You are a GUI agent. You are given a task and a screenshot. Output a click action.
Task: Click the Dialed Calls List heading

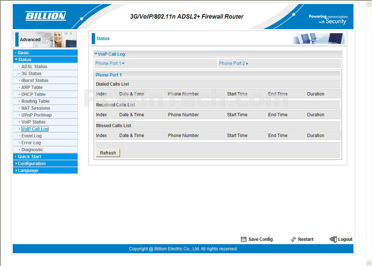pos(112,84)
